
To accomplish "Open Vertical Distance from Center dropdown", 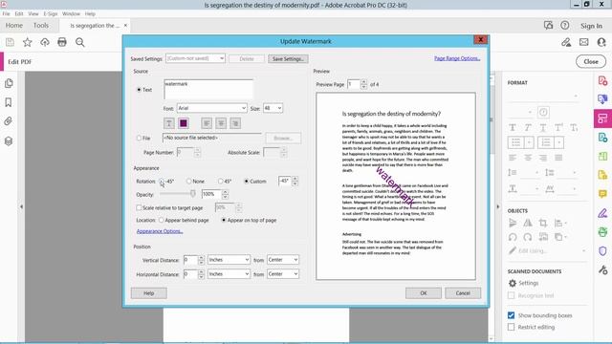I will pos(283,260).
